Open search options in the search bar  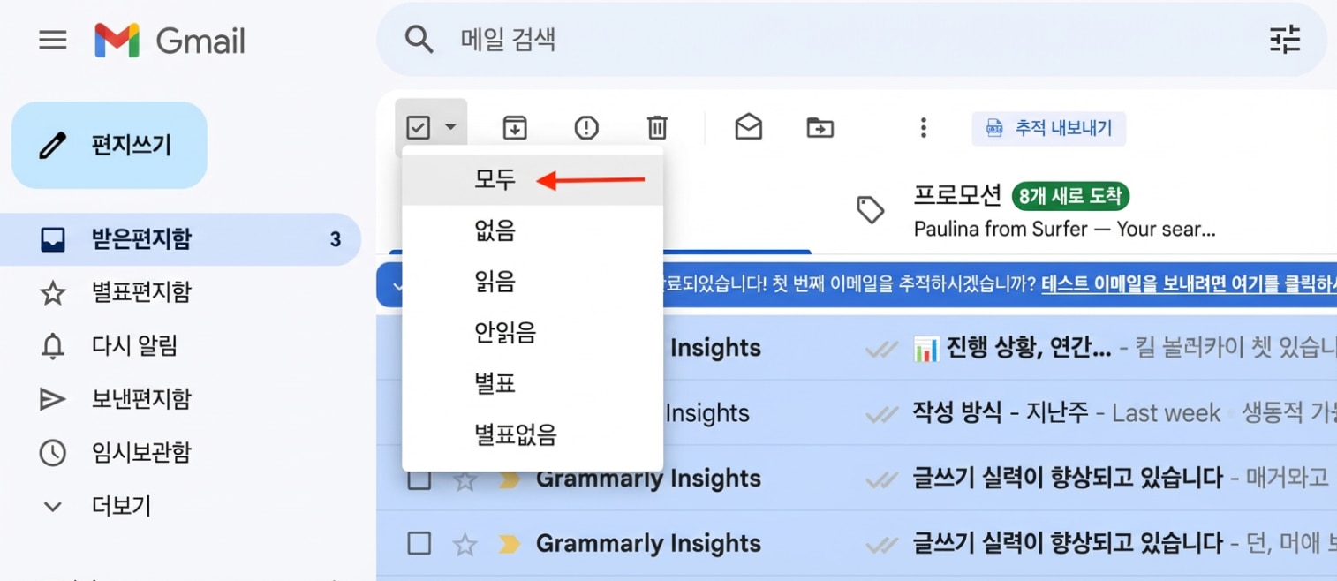(x=1284, y=40)
